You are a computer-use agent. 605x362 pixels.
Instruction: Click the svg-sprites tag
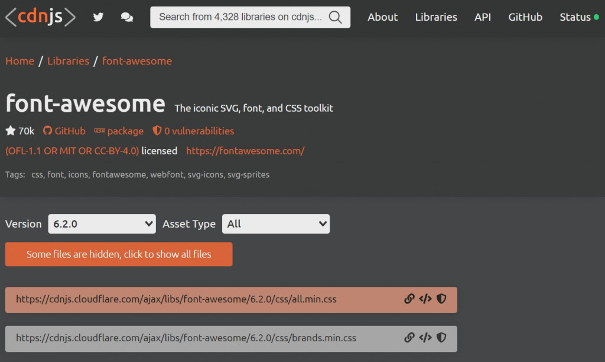(x=249, y=174)
